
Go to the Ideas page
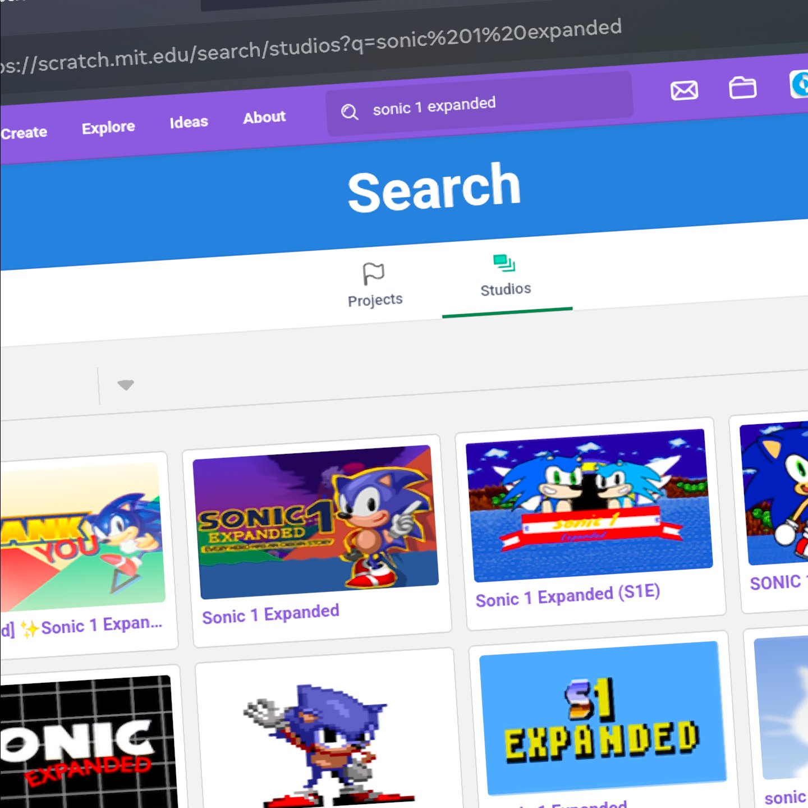coord(189,122)
